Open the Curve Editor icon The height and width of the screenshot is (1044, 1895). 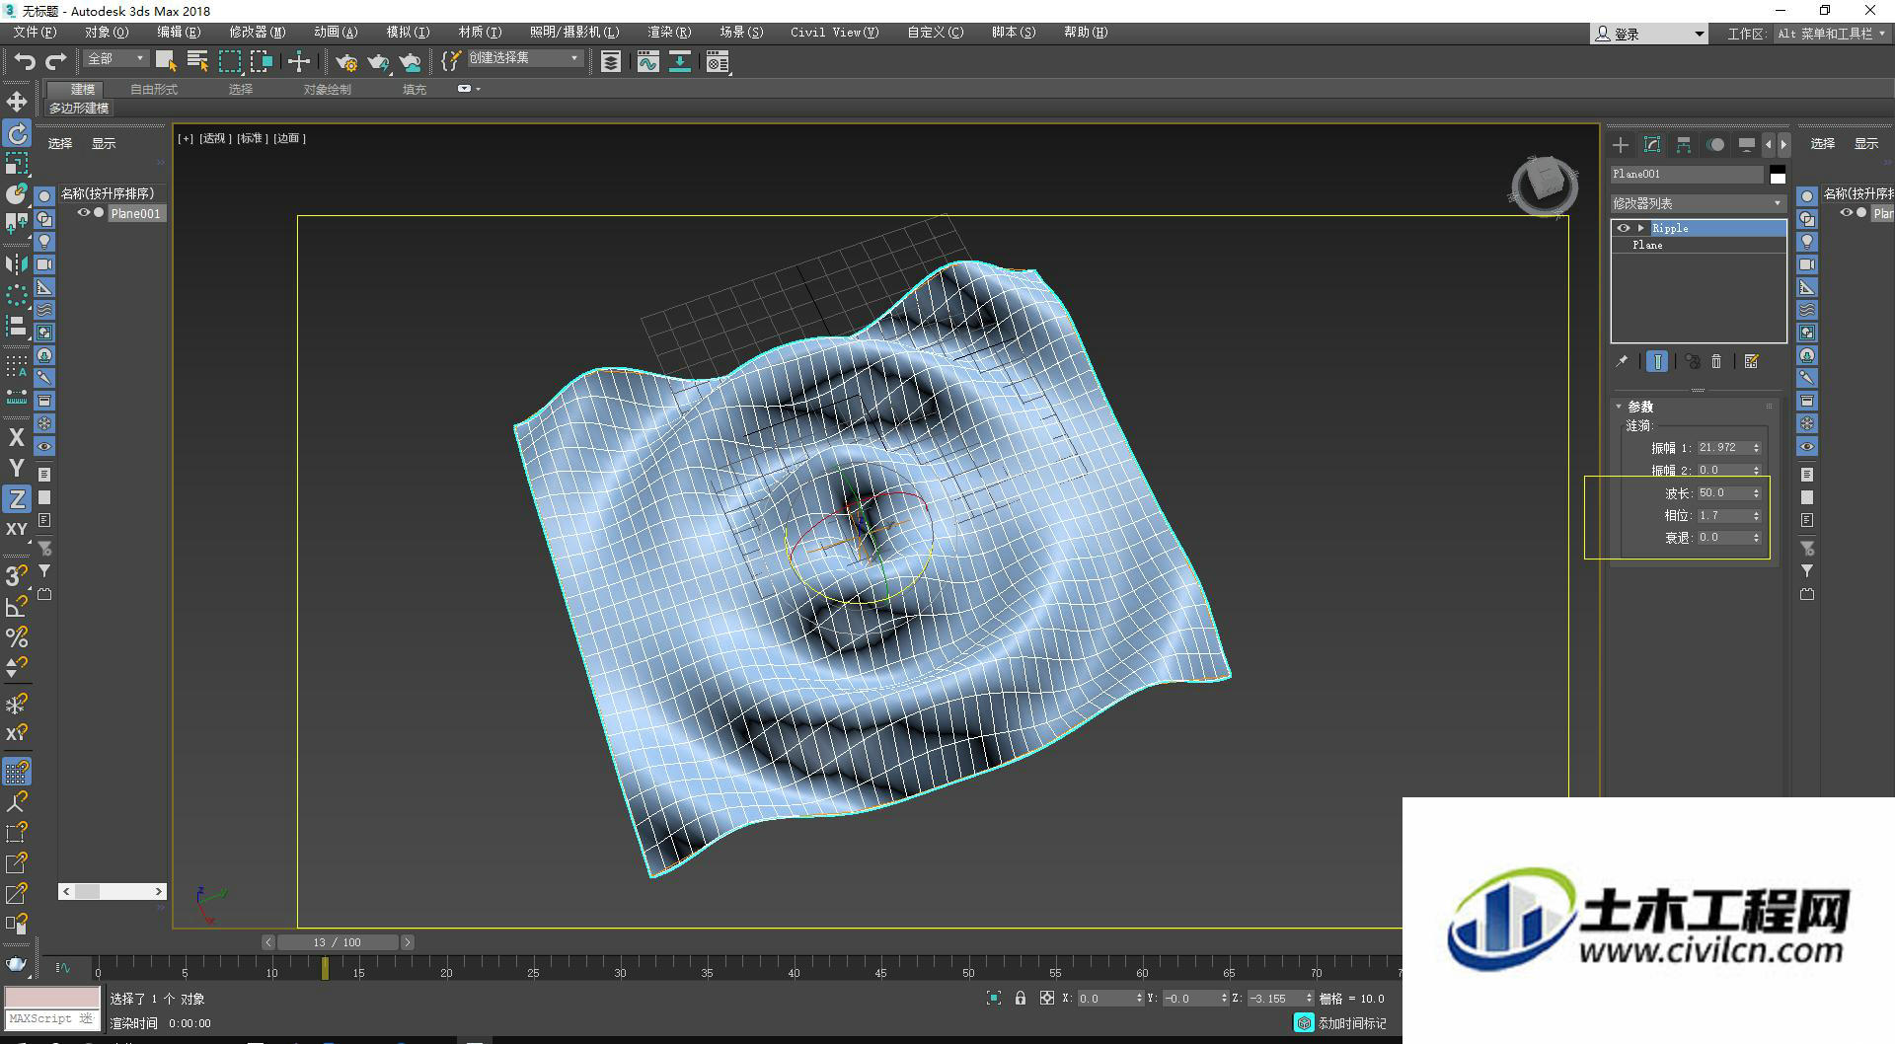point(647,62)
